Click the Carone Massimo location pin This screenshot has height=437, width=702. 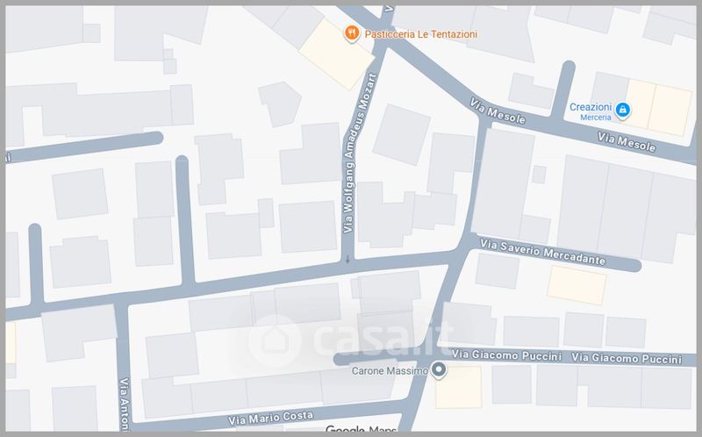(439, 370)
